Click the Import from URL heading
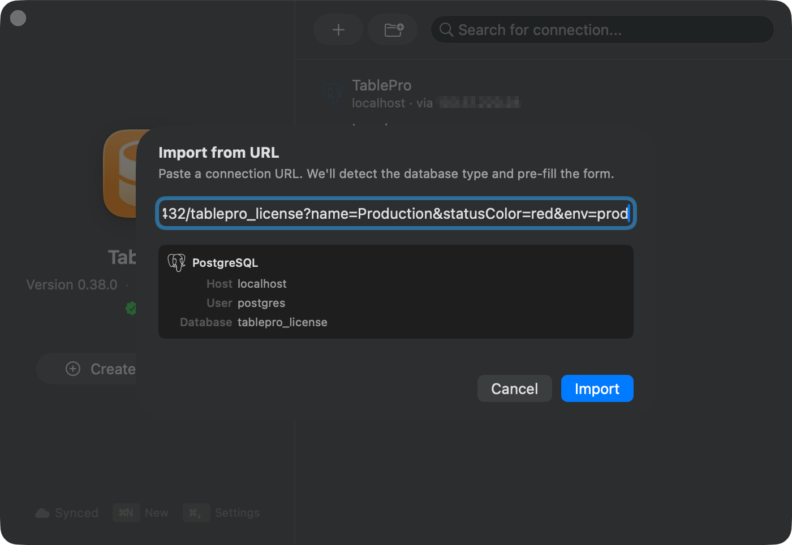Viewport: 792px width, 545px height. pyautogui.click(x=219, y=153)
